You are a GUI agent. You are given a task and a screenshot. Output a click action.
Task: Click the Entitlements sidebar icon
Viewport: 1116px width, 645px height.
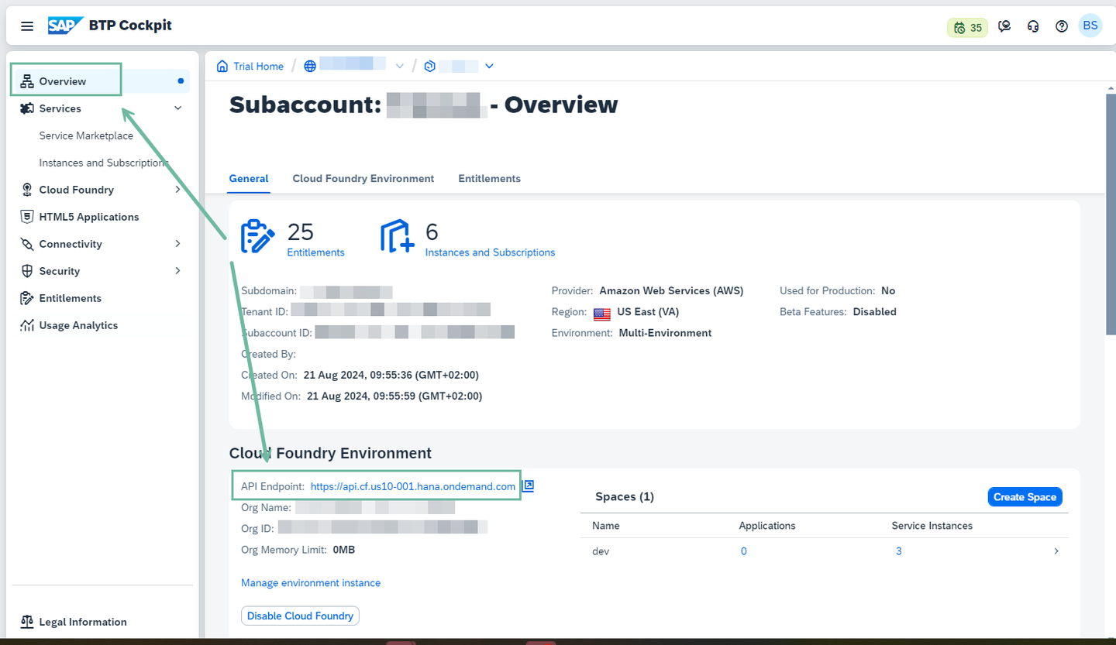click(x=26, y=298)
